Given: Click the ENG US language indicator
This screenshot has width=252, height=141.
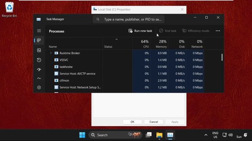Looking at the screenshot, I should (215, 135).
